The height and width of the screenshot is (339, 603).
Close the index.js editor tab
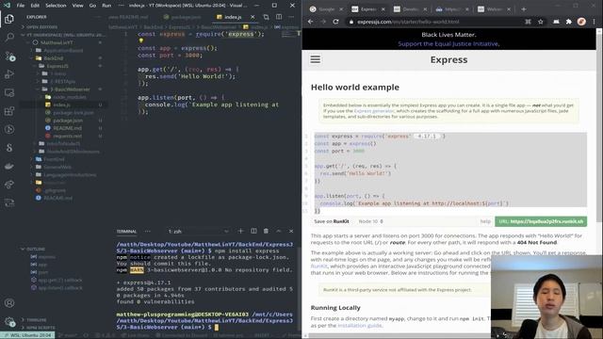253,17
